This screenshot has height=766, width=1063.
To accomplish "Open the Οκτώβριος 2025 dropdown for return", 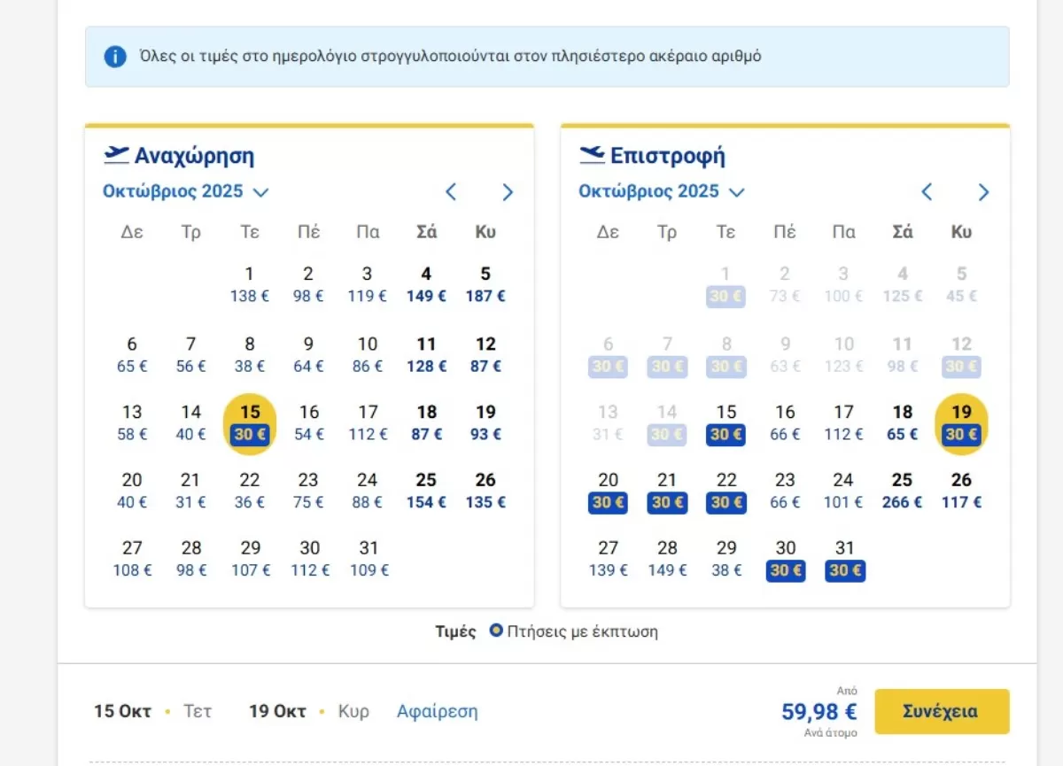I will [x=661, y=191].
